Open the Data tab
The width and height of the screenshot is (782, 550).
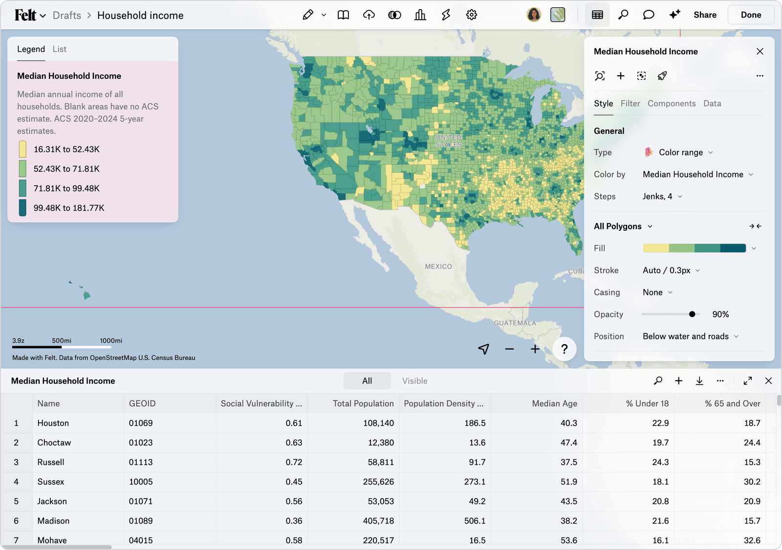click(x=712, y=104)
